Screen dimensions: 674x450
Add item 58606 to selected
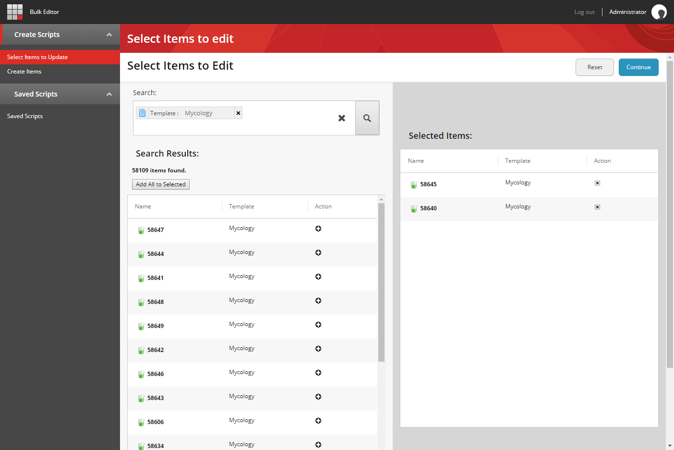pos(318,421)
